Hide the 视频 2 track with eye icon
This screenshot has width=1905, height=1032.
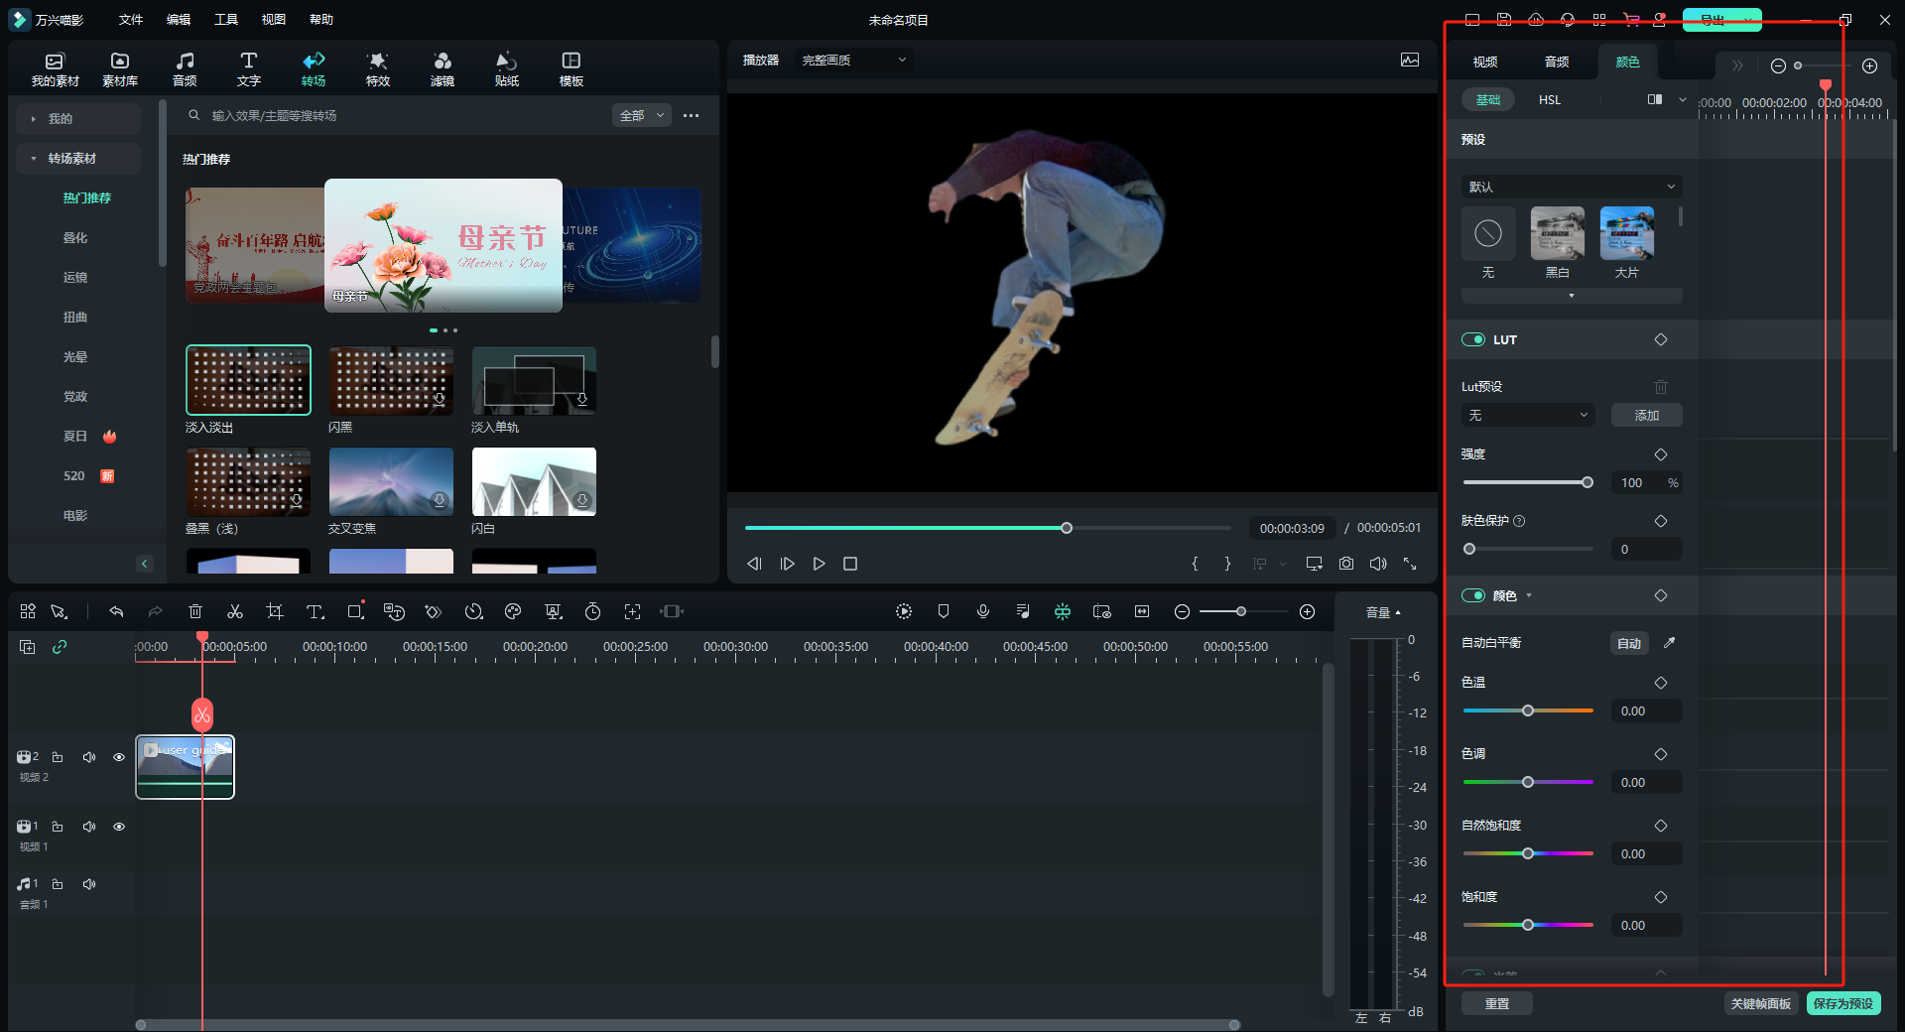(x=119, y=757)
